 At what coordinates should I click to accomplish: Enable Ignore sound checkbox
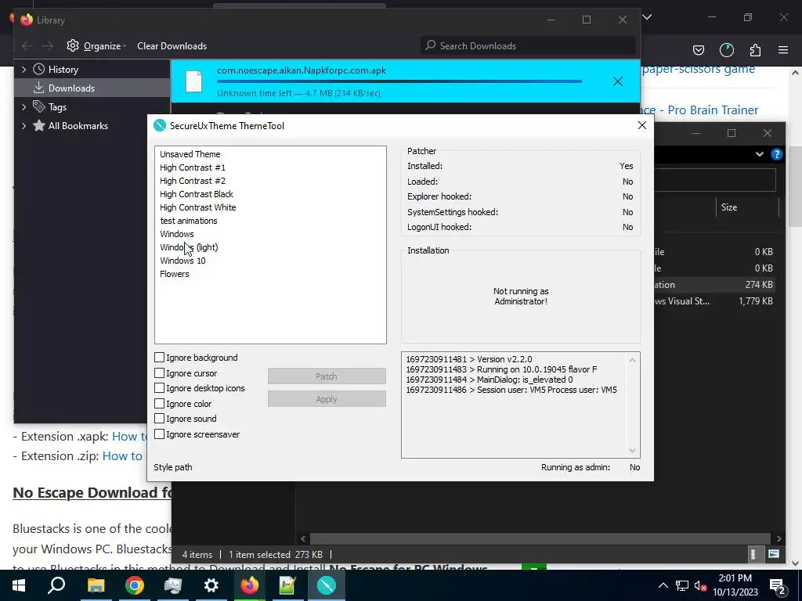[x=160, y=419]
